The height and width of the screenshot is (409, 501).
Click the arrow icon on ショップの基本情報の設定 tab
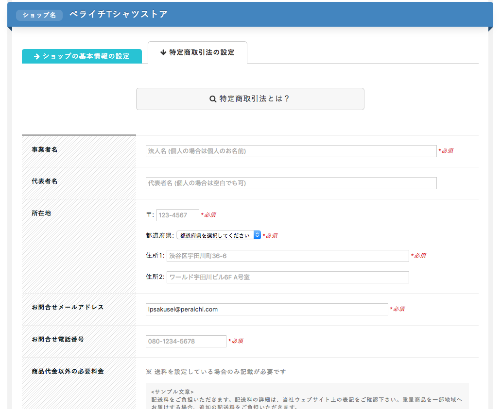click(35, 56)
